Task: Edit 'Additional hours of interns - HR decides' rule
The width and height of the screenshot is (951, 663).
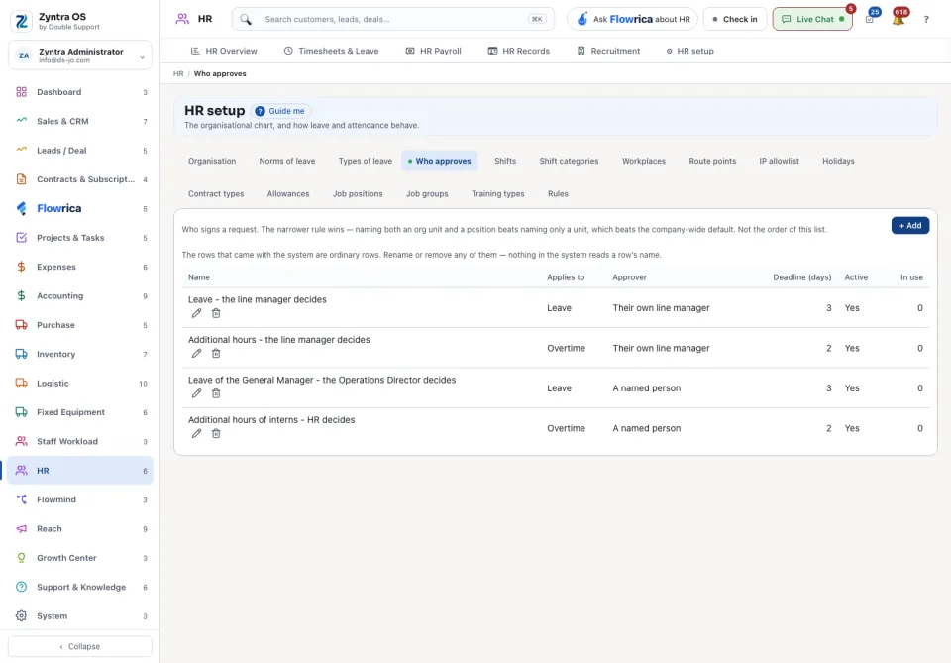Action: click(x=196, y=433)
